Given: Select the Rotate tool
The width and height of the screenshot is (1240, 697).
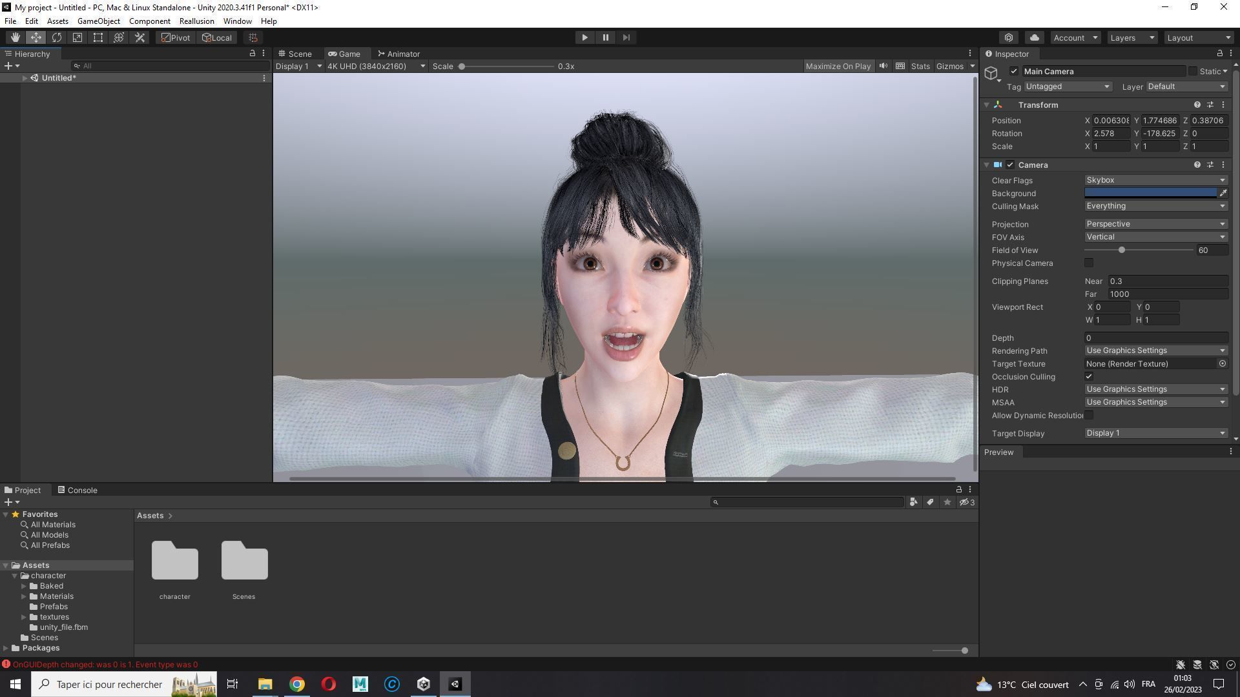Looking at the screenshot, I should 57,37.
